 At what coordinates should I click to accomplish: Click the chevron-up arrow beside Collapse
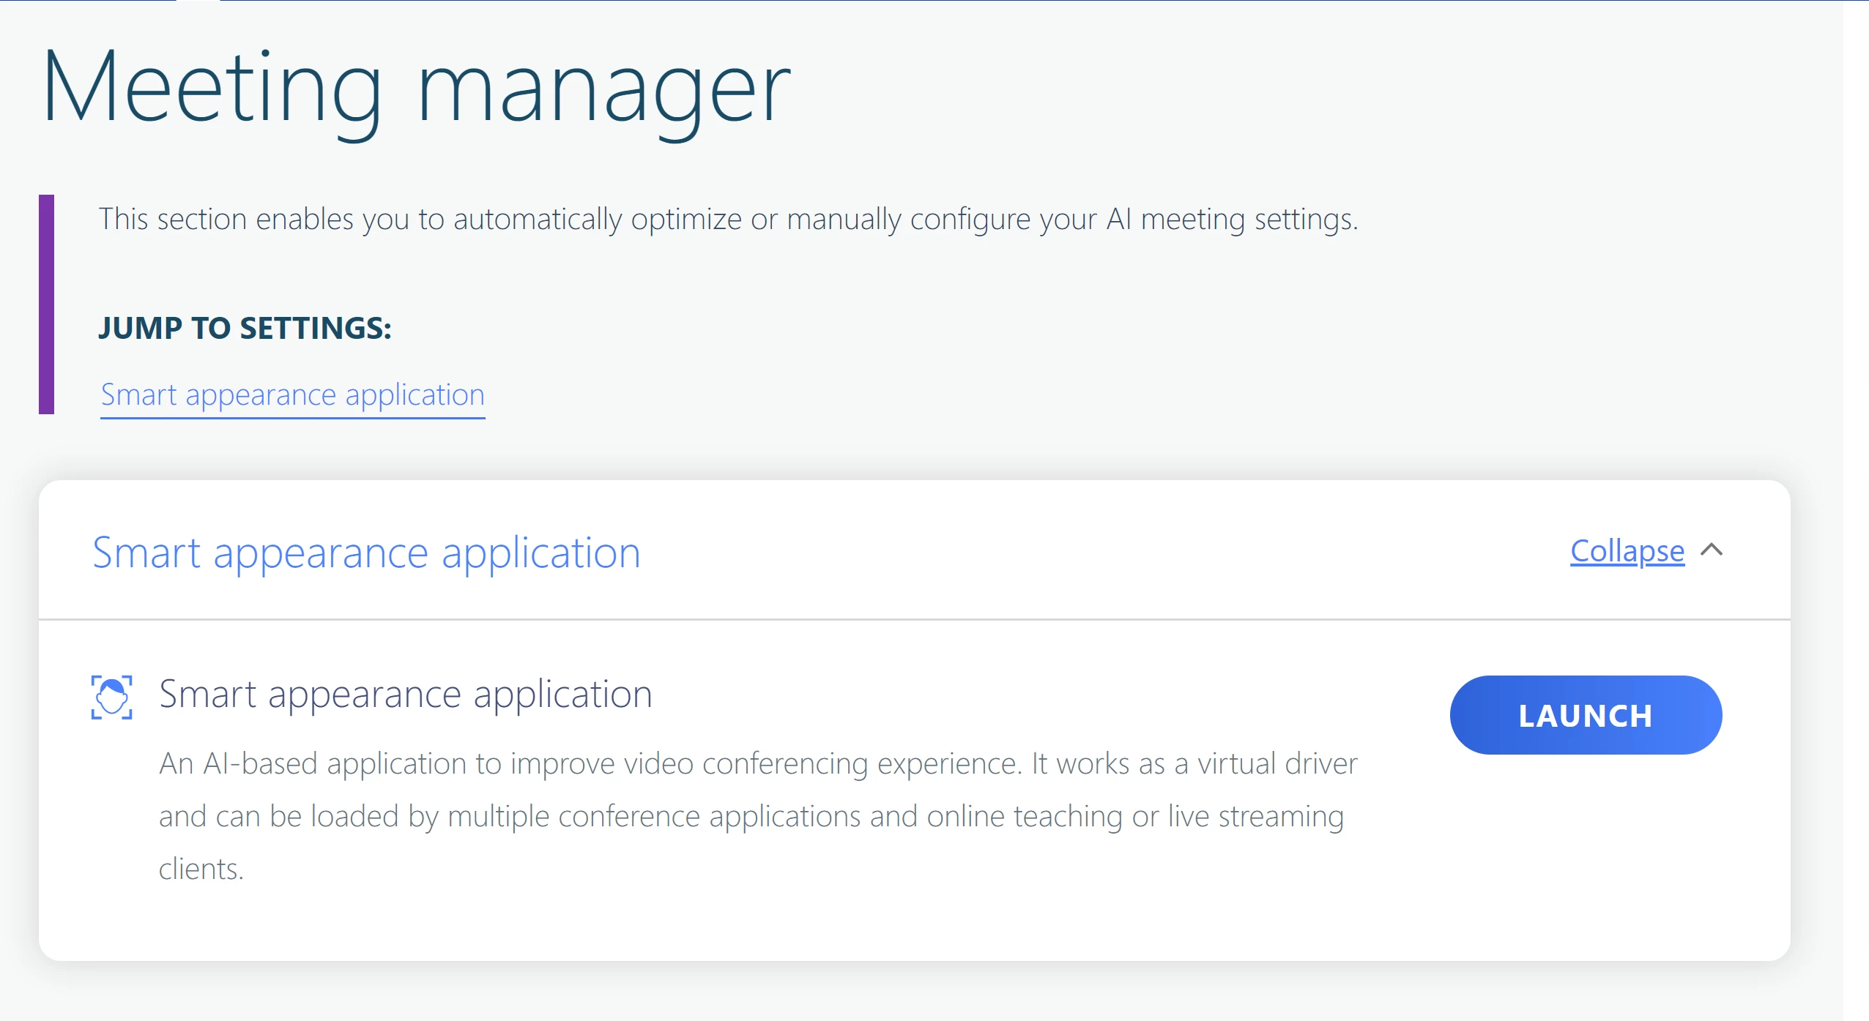pos(1712,550)
